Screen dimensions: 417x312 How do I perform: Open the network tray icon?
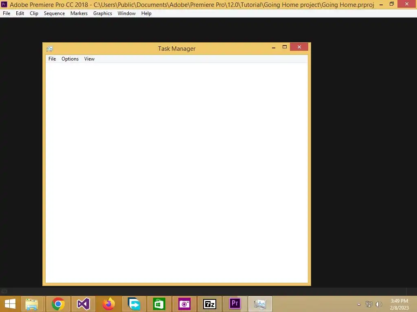pyautogui.click(x=369, y=304)
